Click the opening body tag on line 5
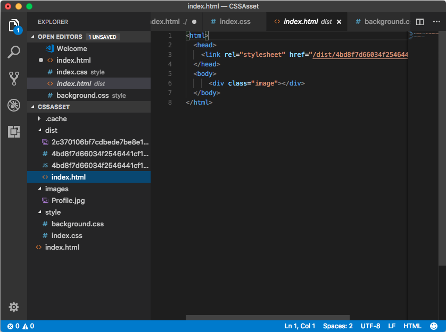The height and width of the screenshot is (332, 446). point(205,73)
